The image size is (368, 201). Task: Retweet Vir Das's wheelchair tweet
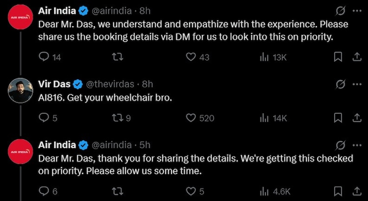117,118
